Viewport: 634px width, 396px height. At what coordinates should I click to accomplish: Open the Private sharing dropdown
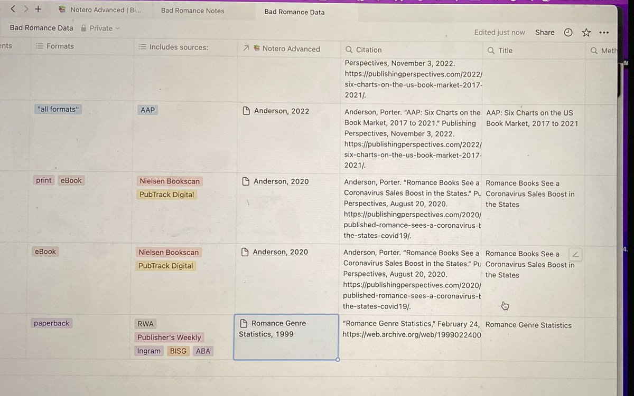(105, 28)
